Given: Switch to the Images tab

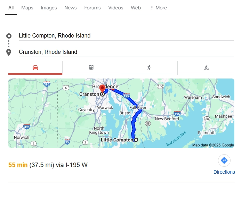Looking at the screenshot, I should point(49,8).
